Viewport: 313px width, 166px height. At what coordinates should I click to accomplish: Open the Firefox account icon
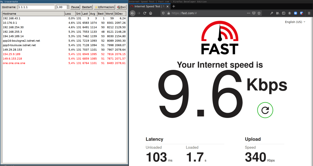click(289, 13)
